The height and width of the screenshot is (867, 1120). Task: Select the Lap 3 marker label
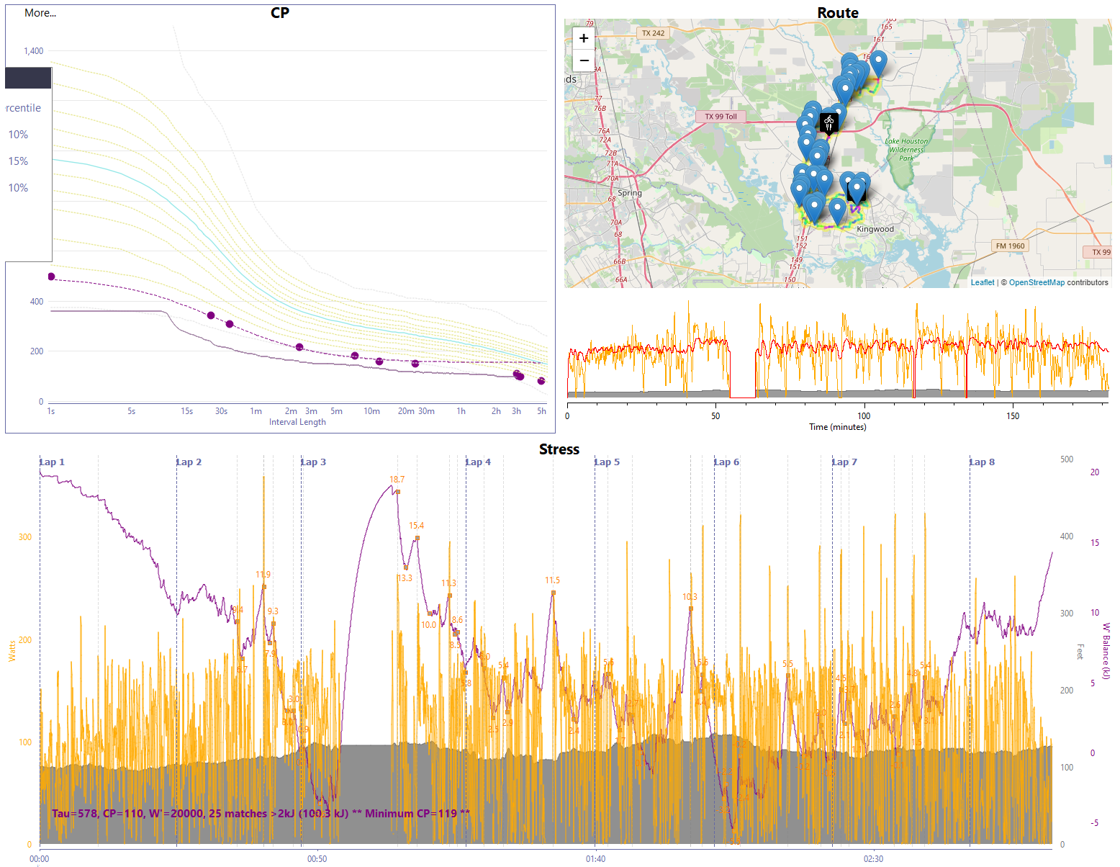coord(314,462)
